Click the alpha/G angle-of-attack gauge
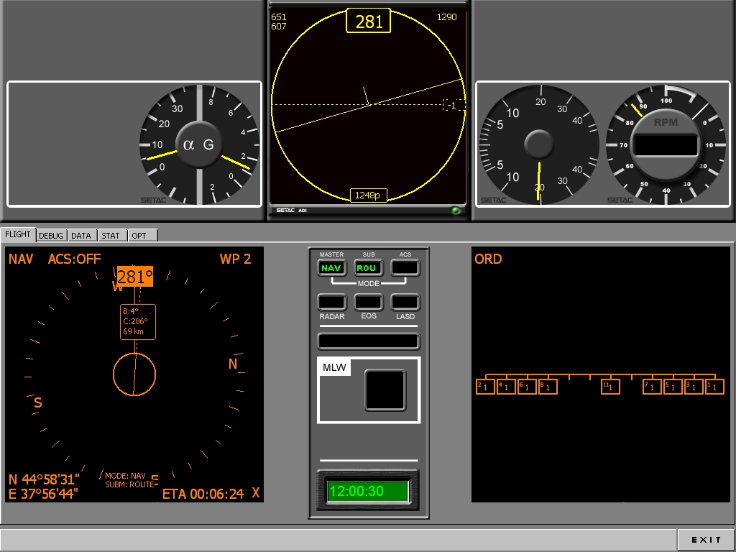Viewport: 736px width, 552px height. pyautogui.click(x=199, y=144)
